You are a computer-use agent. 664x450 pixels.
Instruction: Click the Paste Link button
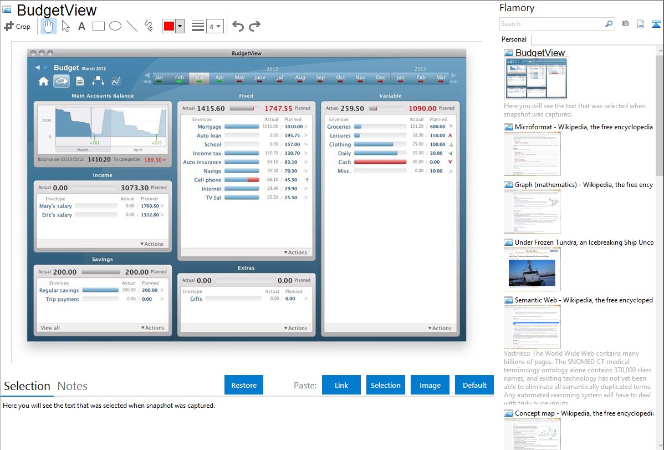[341, 385]
